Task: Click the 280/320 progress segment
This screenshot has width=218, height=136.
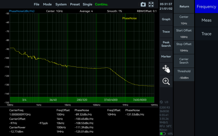Action: 82,100
